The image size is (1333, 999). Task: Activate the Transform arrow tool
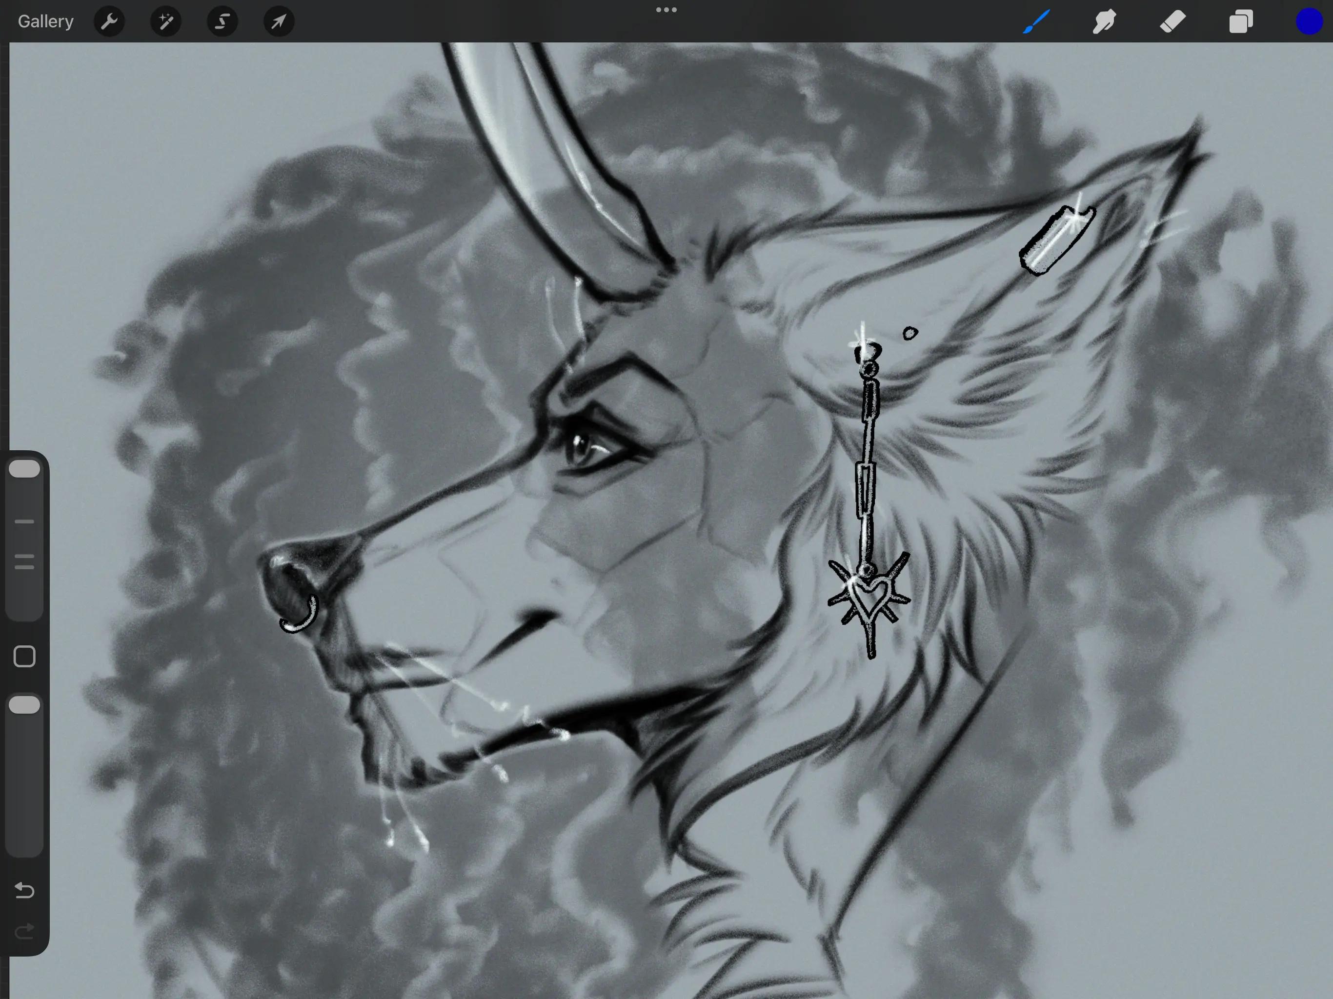point(279,21)
